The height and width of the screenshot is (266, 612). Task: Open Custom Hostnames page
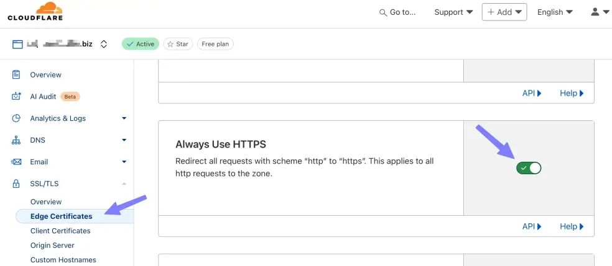[63, 260]
